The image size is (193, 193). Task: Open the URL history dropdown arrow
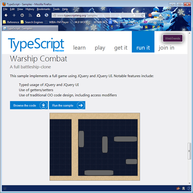[139, 15]
